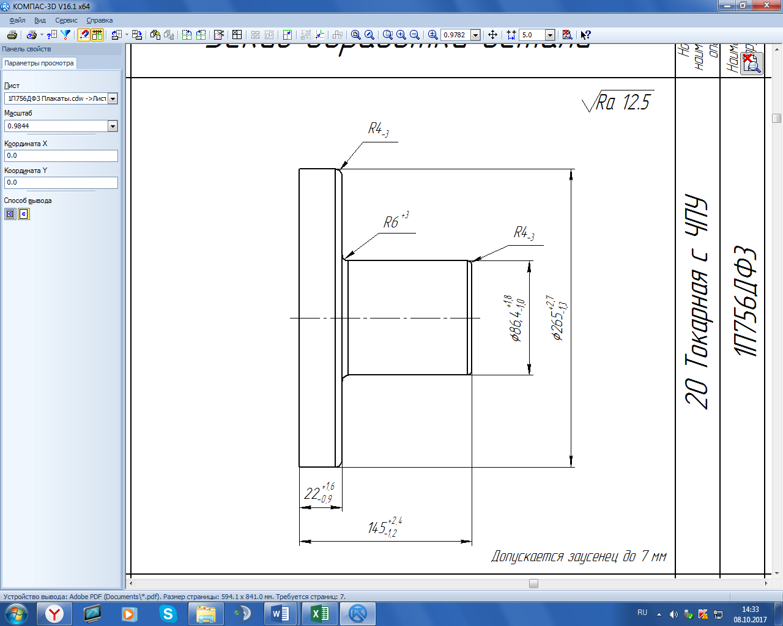Open the Масштаб 0.9844 dropdown arrow
This screenshot has width=783, height=626.
pos(113,126)
